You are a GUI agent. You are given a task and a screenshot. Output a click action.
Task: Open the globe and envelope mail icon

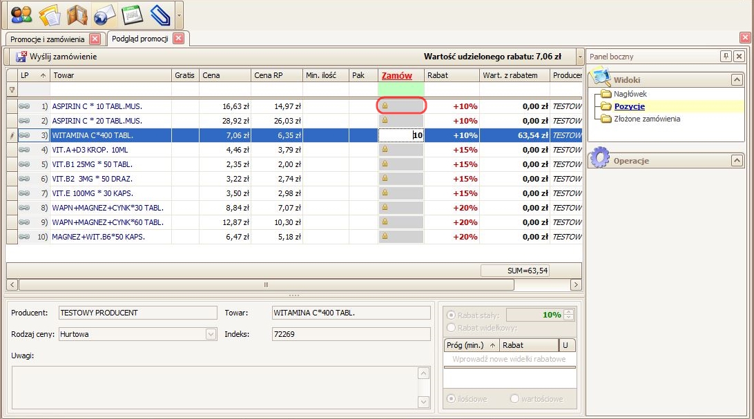tap(104, 14)
